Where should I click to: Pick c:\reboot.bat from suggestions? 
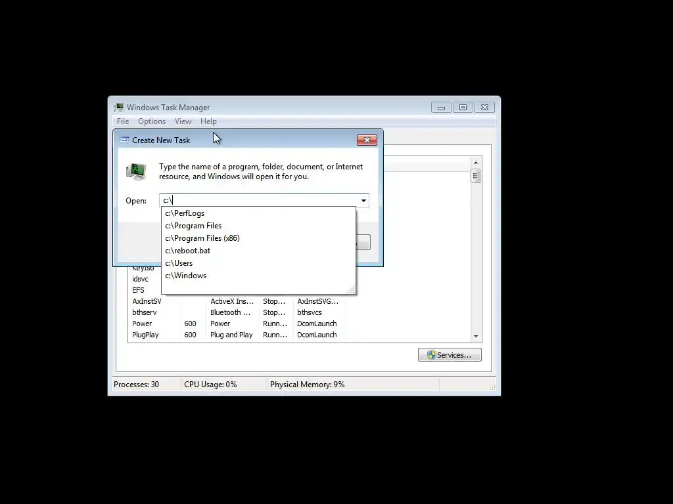[258, 250]
